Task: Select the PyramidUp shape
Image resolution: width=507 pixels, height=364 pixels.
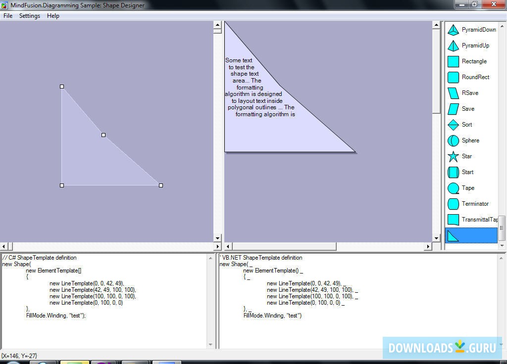Action: [x=470, y=45]
